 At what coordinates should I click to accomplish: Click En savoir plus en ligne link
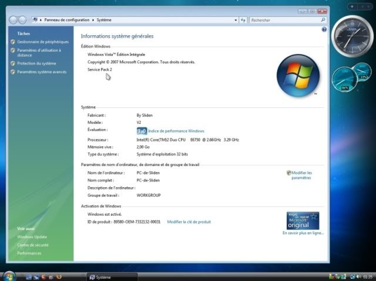pyautogui.click(x=303, y=233)
